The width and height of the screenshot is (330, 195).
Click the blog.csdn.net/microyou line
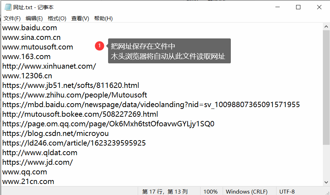tap(55, 133)
